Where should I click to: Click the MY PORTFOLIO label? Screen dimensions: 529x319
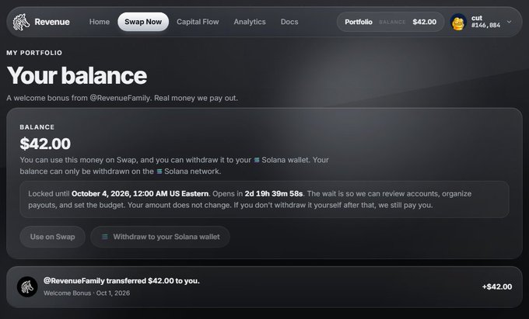click(x=34, y=53)
